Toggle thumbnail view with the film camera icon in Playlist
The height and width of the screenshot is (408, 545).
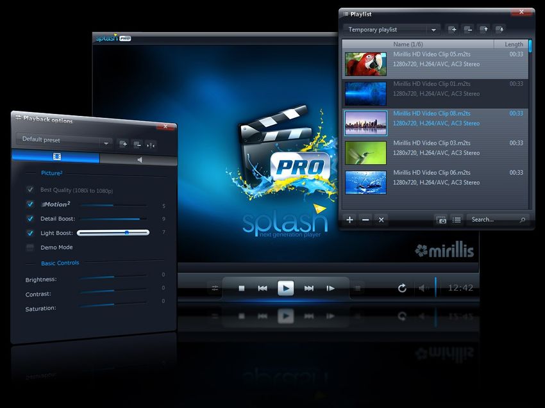coord(441,220)
